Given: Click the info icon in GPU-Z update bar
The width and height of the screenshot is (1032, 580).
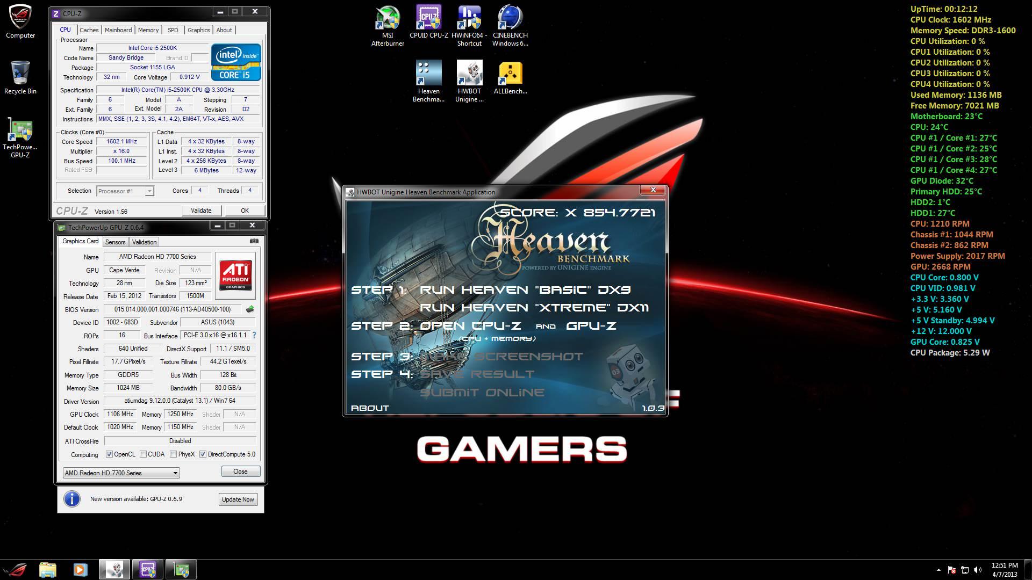Looking at the screenshot, I should click(72, 499).
